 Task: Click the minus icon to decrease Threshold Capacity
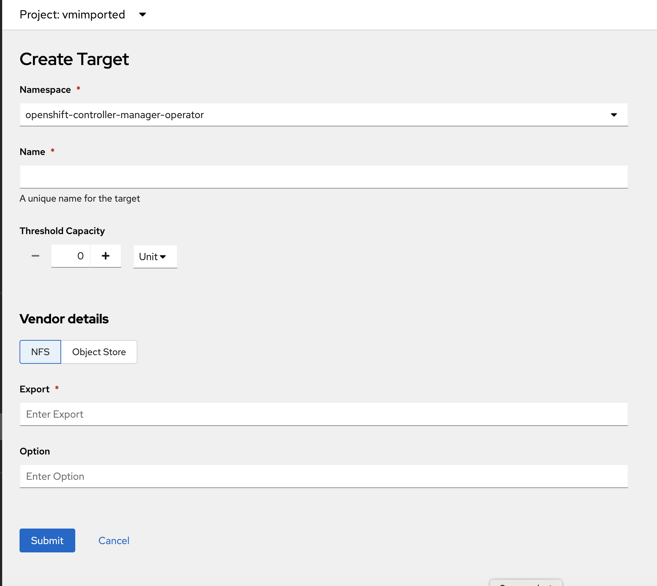pyautogui.click(x=35, y=256)
